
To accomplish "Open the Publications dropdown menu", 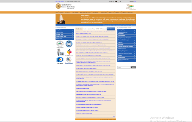I will click(x=96, y=12).
